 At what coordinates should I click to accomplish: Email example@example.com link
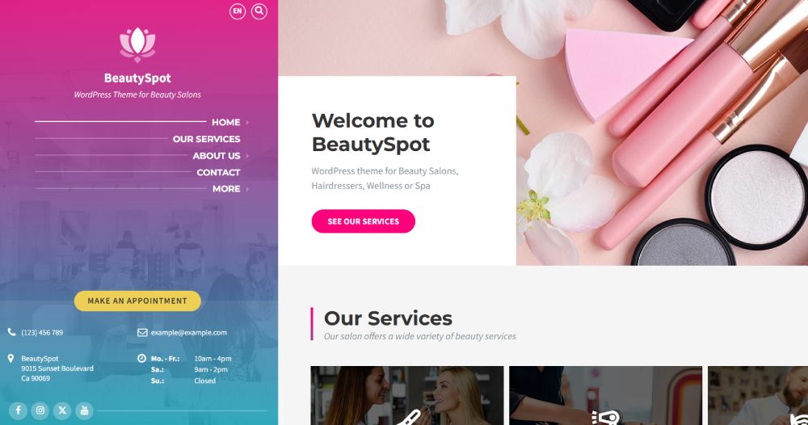click(x=188, y=333)
